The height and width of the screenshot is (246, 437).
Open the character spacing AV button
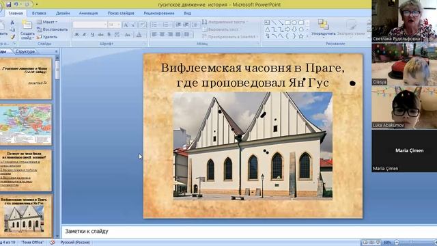point(117,35)
